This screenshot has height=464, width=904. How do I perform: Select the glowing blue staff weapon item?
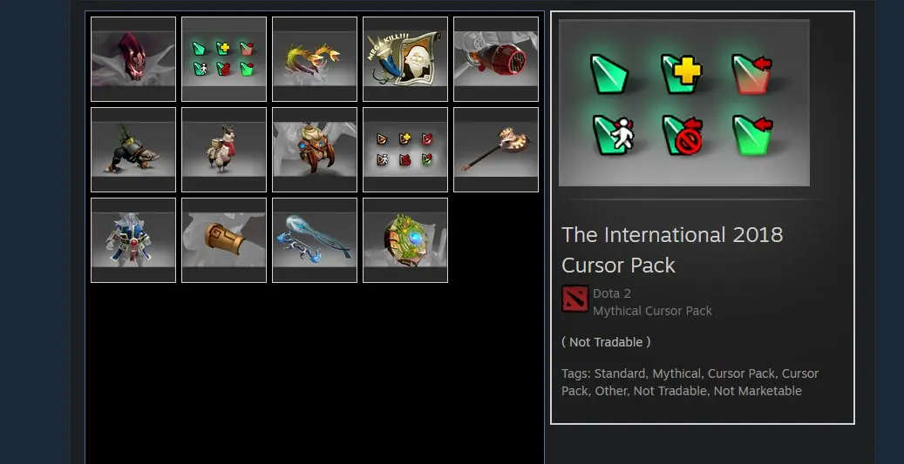314,240
